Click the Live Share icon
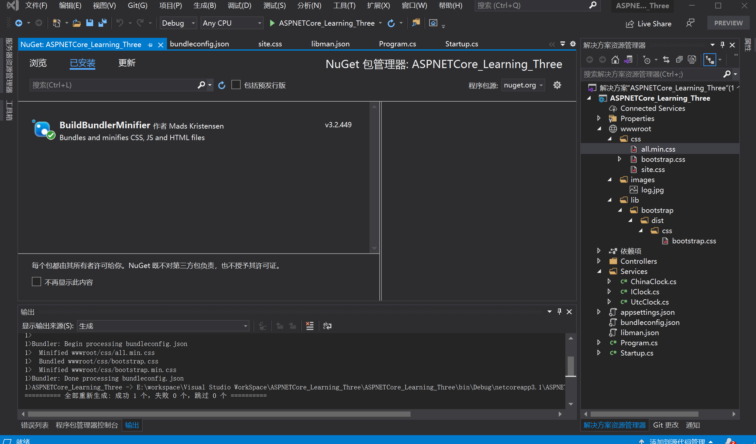This screenshot has height=444, width=756. (x=629, y=24)
